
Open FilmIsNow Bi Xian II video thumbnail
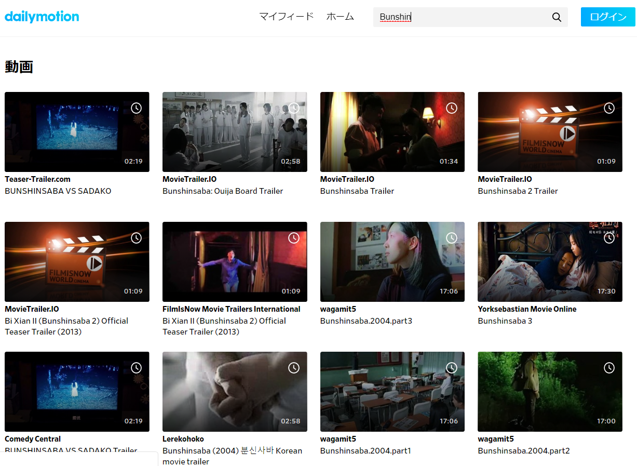point(235,262)
